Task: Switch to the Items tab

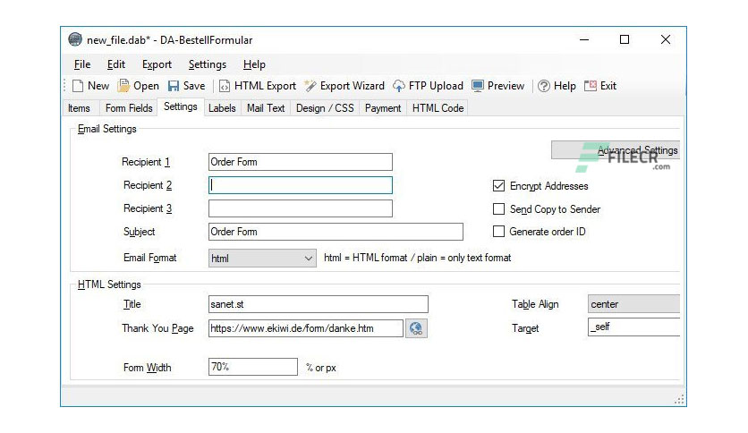Action: tap(79, 108)
